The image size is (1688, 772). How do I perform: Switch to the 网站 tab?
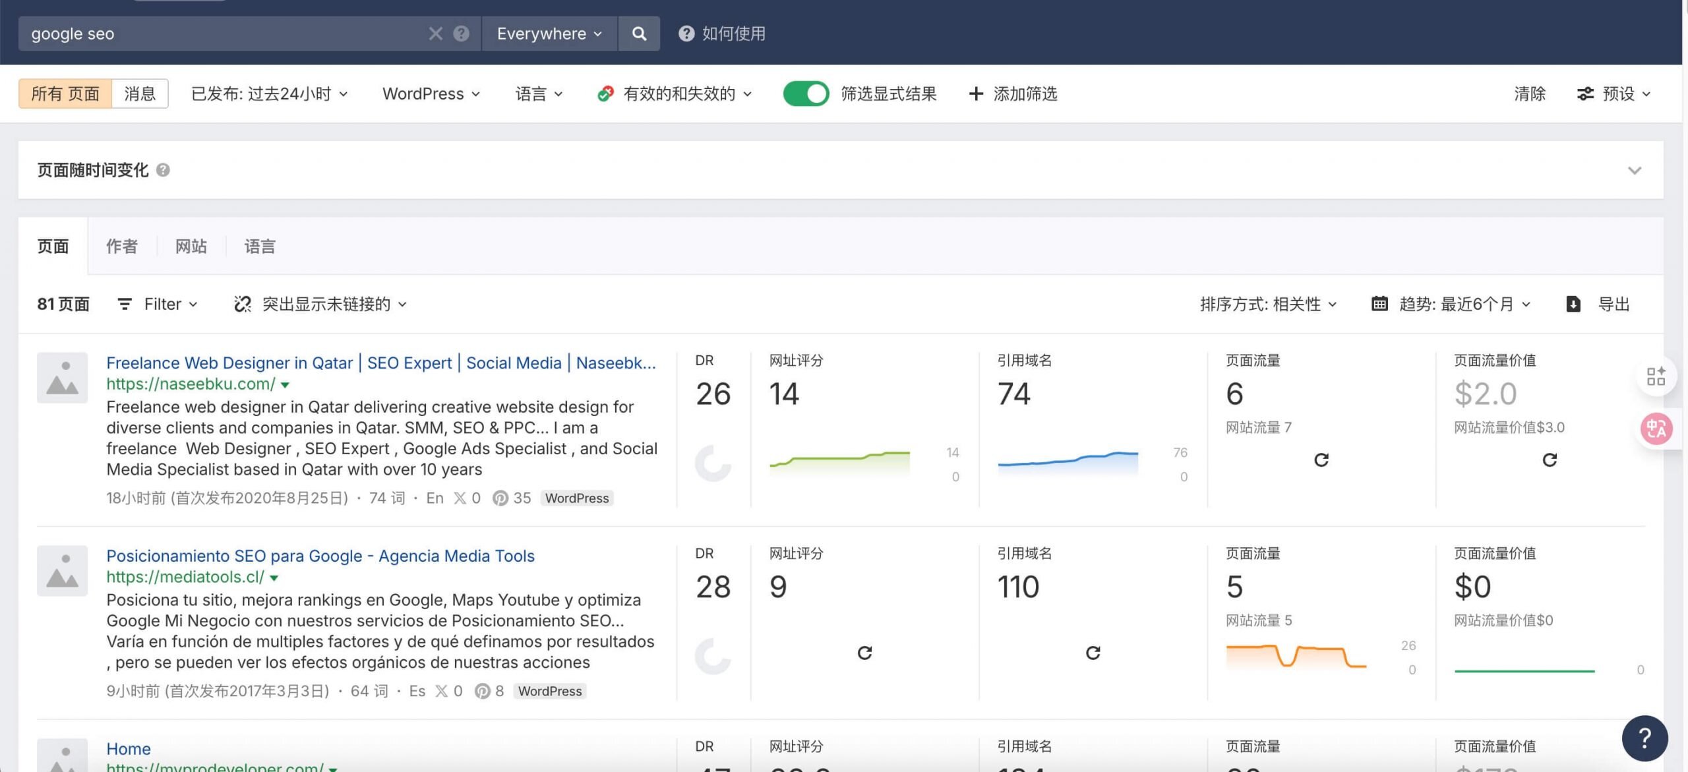tap(191, 247)
